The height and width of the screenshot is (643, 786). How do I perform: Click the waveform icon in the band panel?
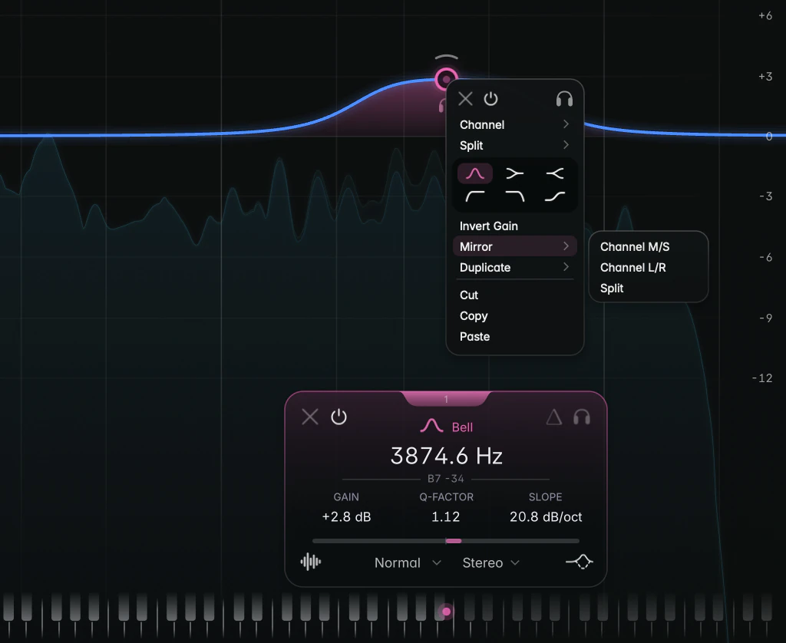coord(311,562)
